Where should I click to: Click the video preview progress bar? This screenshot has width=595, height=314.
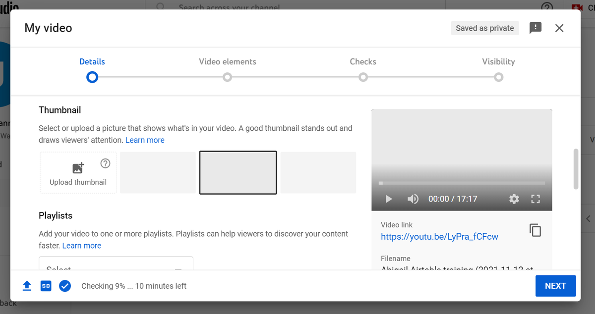pos(462,183)
